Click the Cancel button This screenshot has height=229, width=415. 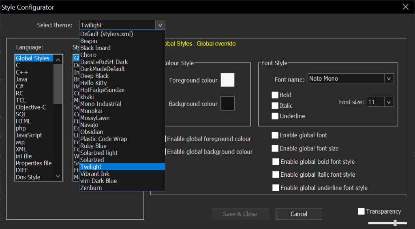click(299, 214)
